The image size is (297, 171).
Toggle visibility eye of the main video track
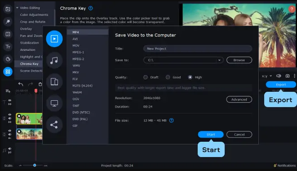9,130
